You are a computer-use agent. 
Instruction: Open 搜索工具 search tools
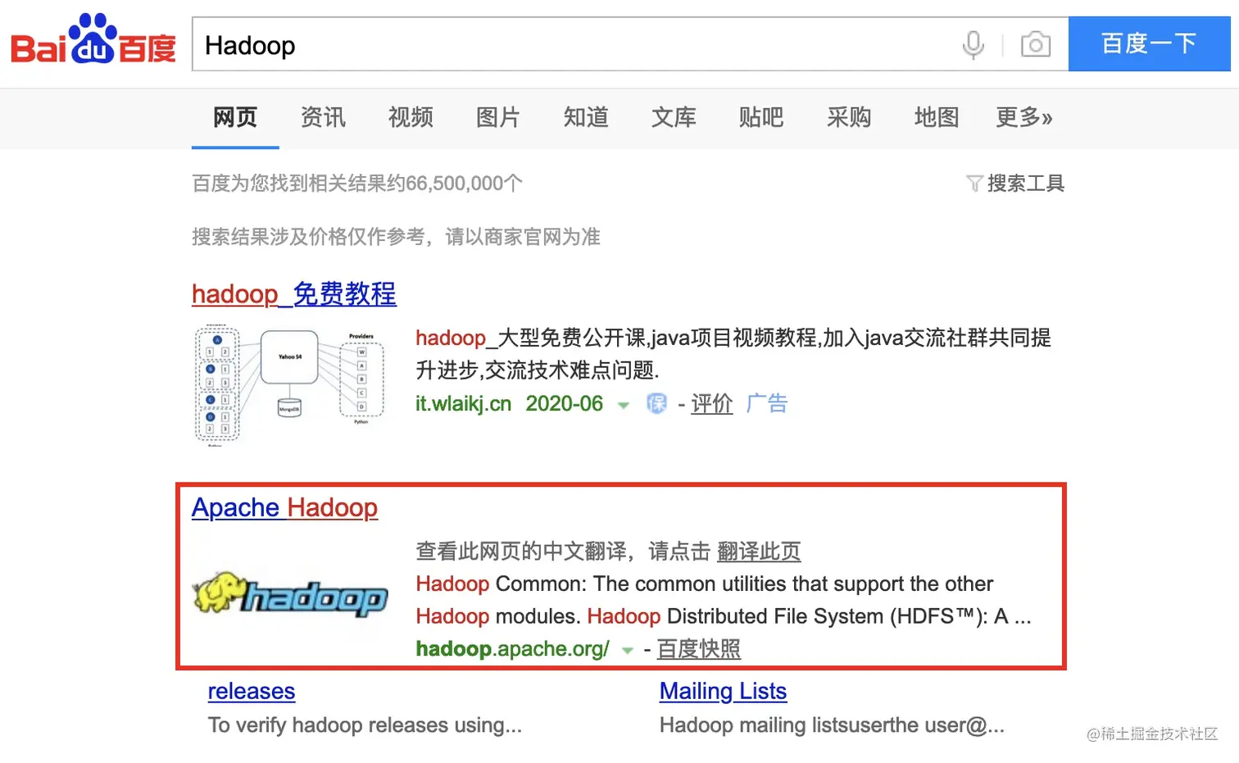[1025, 184]
